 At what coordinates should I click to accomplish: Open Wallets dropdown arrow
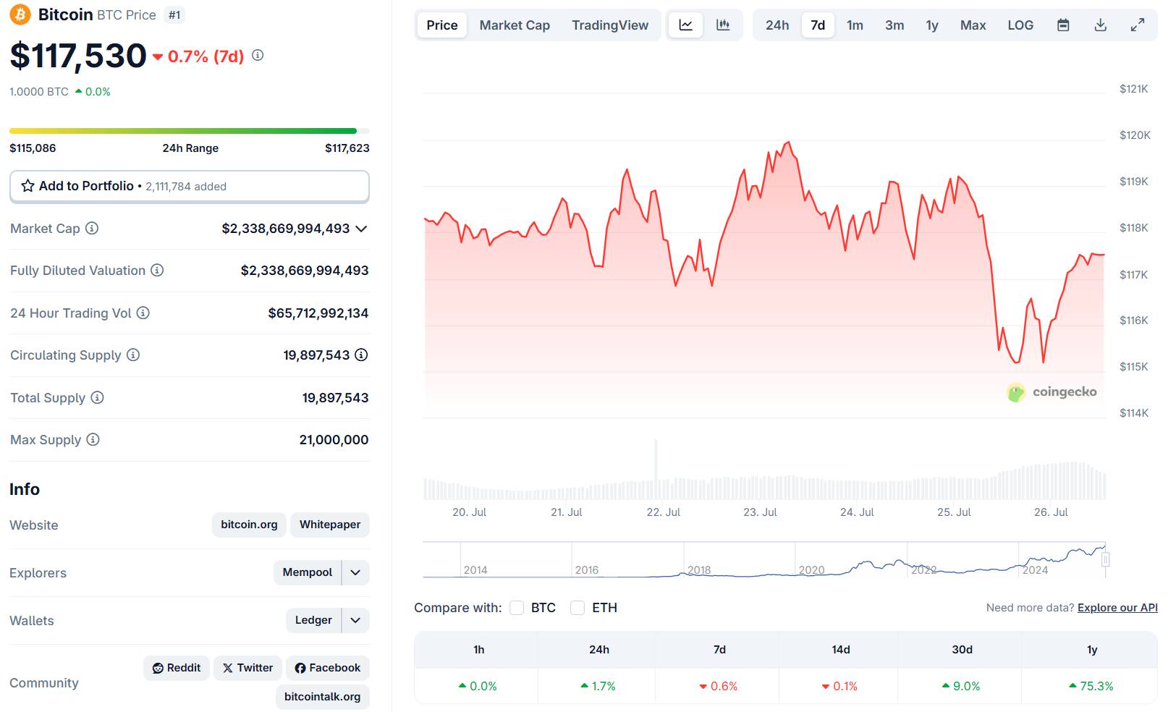pyautogui.click(x=355, y=620)
